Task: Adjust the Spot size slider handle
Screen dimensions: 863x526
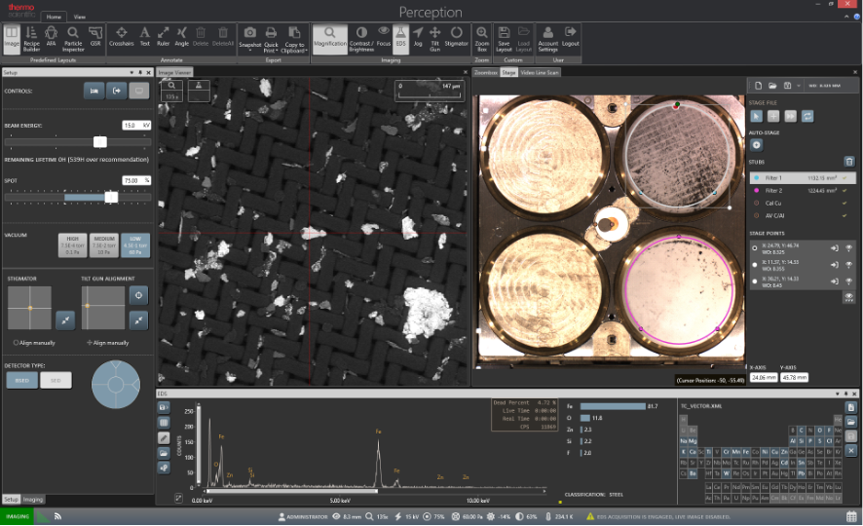Action: tap(111, 197)
